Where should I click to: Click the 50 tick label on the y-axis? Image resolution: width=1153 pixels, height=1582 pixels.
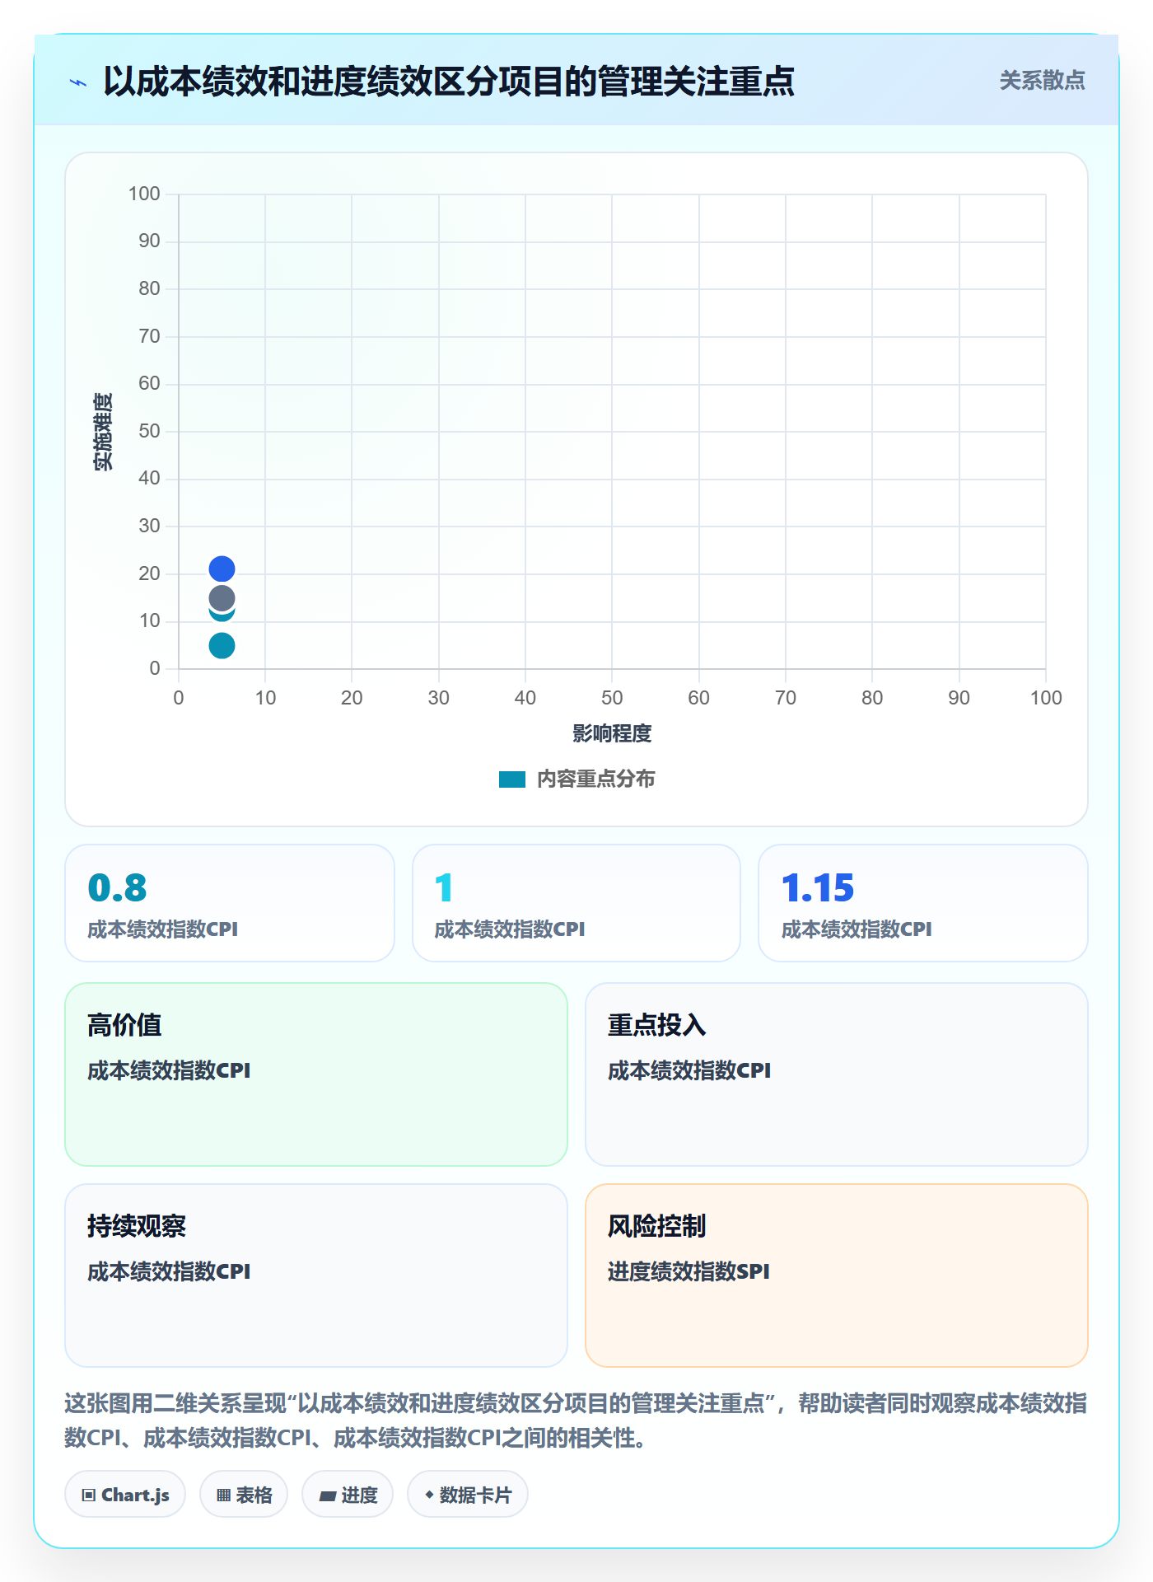(x=149, y=431)
